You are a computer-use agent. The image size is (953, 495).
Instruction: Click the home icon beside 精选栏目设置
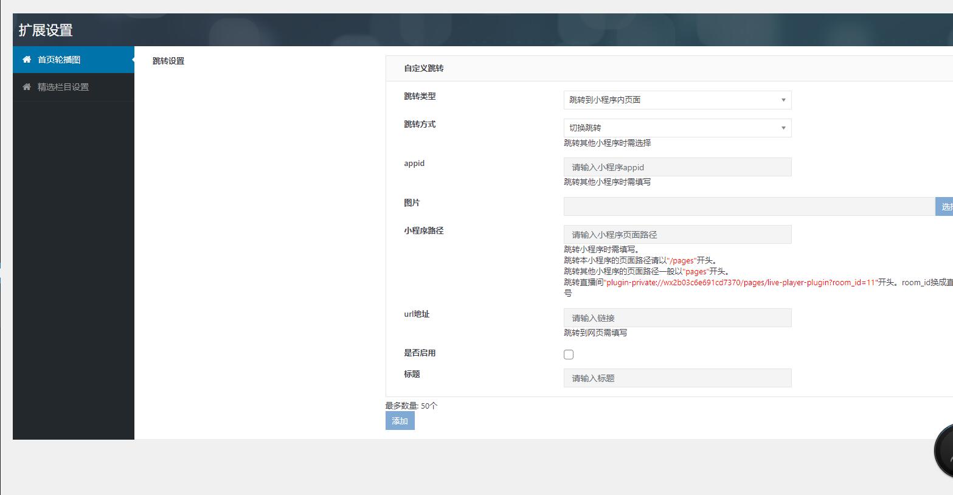pyautogui.click(x=26, y=86)
